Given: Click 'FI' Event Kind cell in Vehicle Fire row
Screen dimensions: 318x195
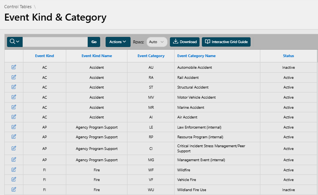Looking at the screenshot, I should tap(44, 180).
